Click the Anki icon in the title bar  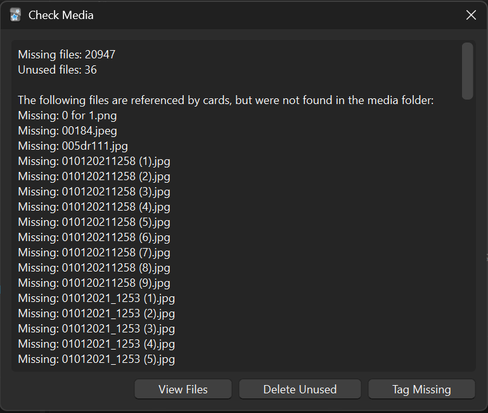point(15,15)
